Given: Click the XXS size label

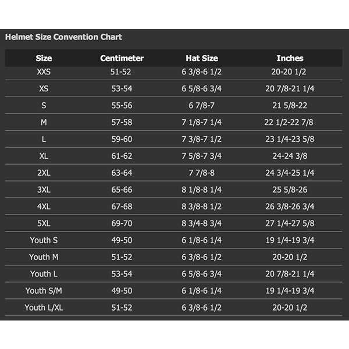Looking at the screenshot, I should [44, 72].
